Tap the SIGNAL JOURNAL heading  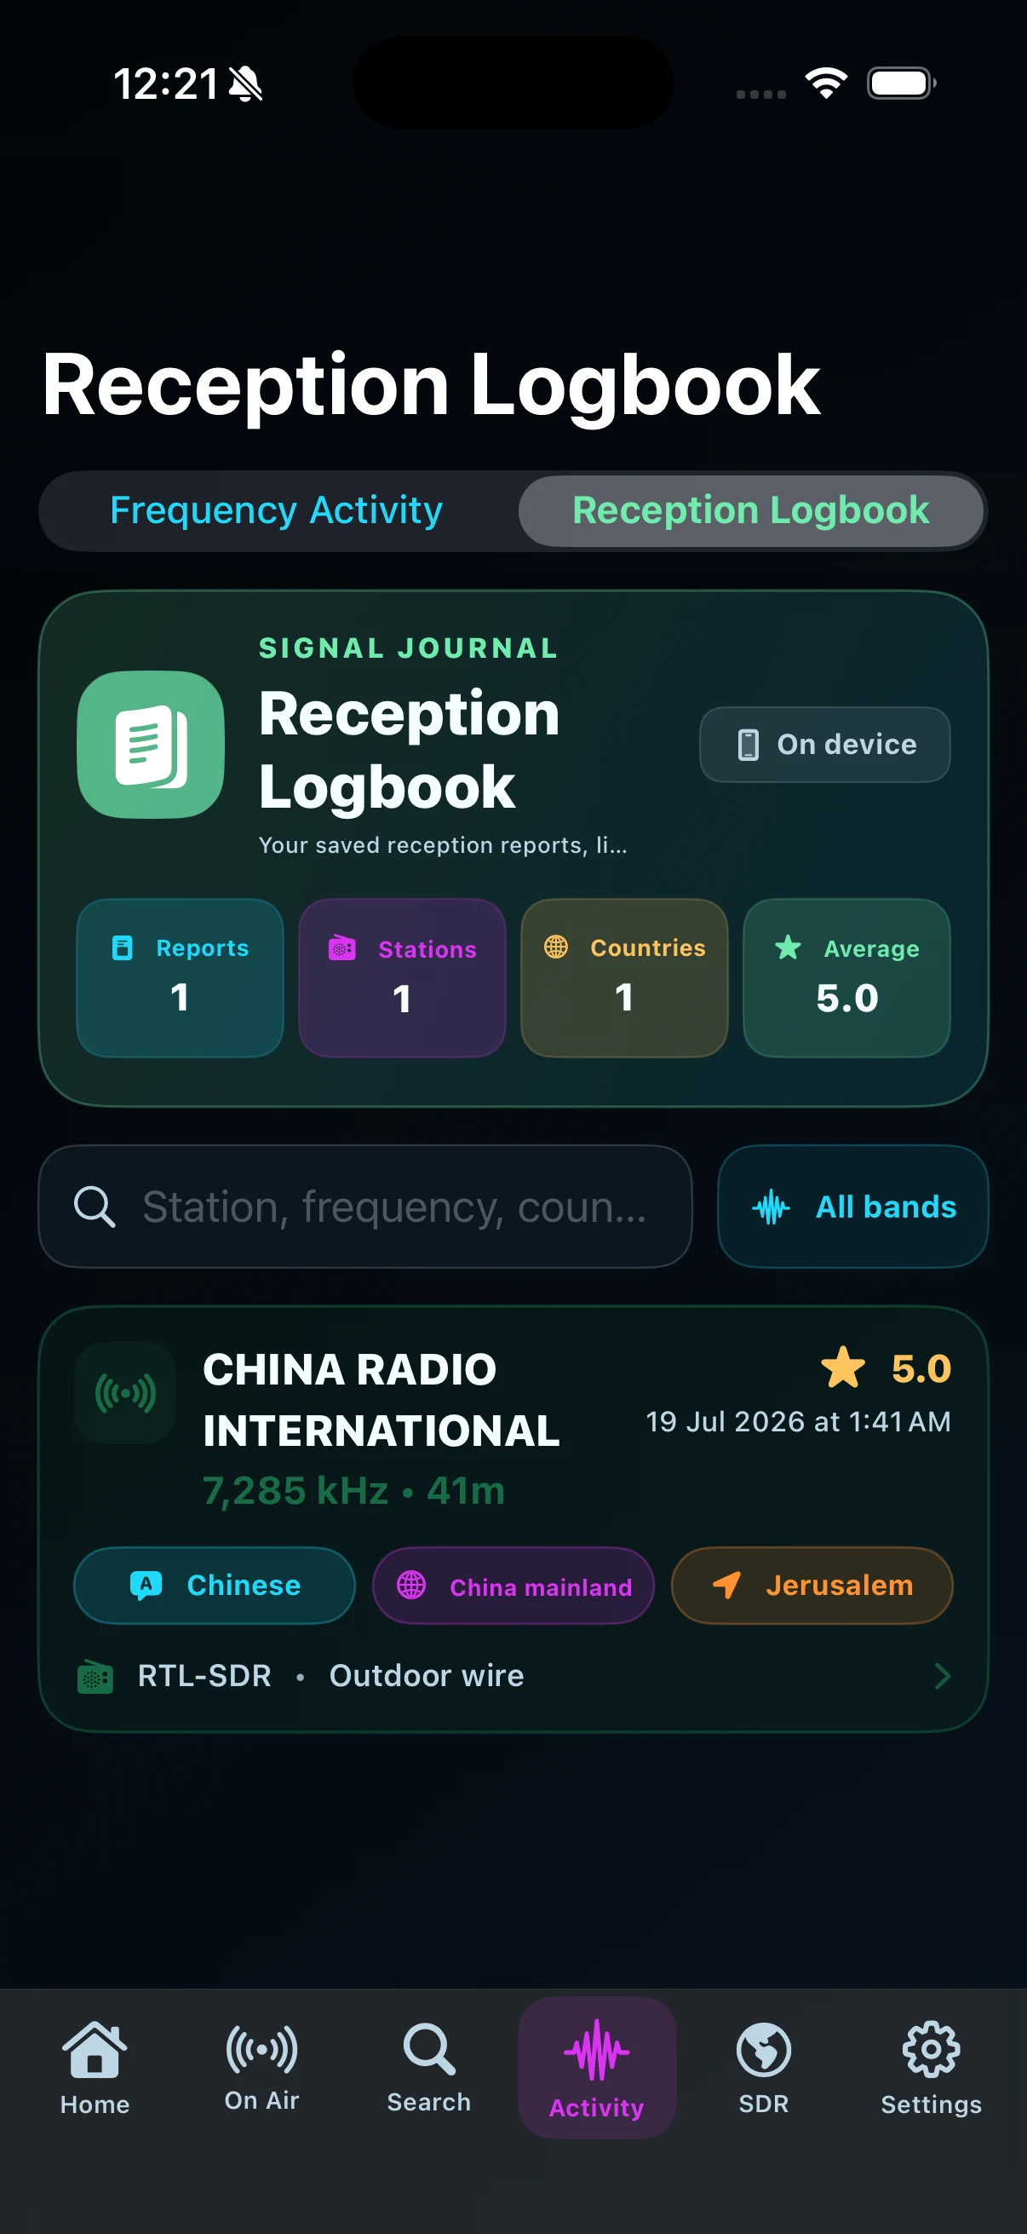409,648
